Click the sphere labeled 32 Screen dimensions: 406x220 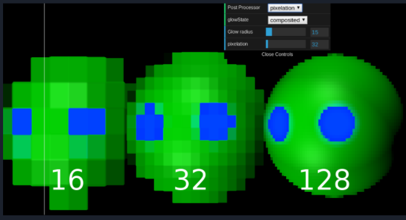pos(195,127)
